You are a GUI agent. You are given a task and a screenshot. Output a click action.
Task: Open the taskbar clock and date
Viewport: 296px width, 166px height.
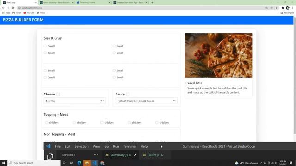pos(283,163)
